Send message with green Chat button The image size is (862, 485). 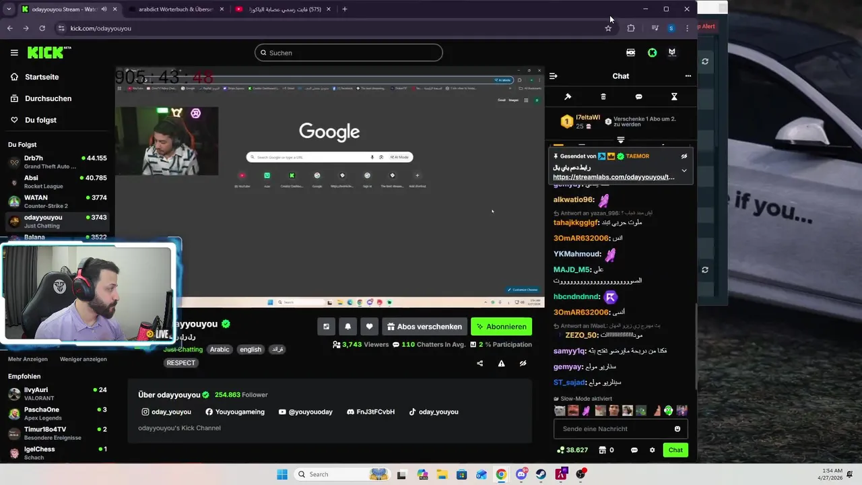(675, 450)
